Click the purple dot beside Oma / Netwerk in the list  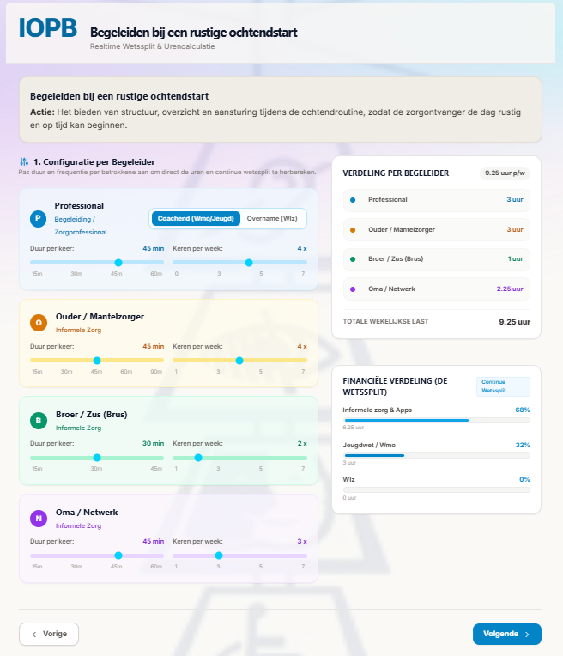pyautogui.click(x=353, y=289)
